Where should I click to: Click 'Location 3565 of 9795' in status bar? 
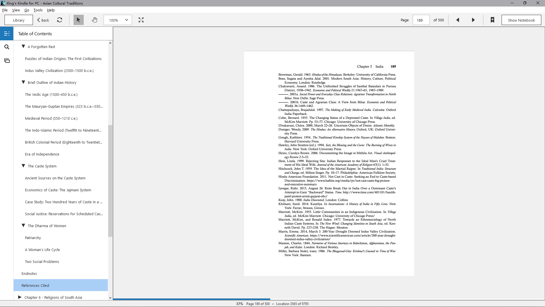(x=292, y=304)
